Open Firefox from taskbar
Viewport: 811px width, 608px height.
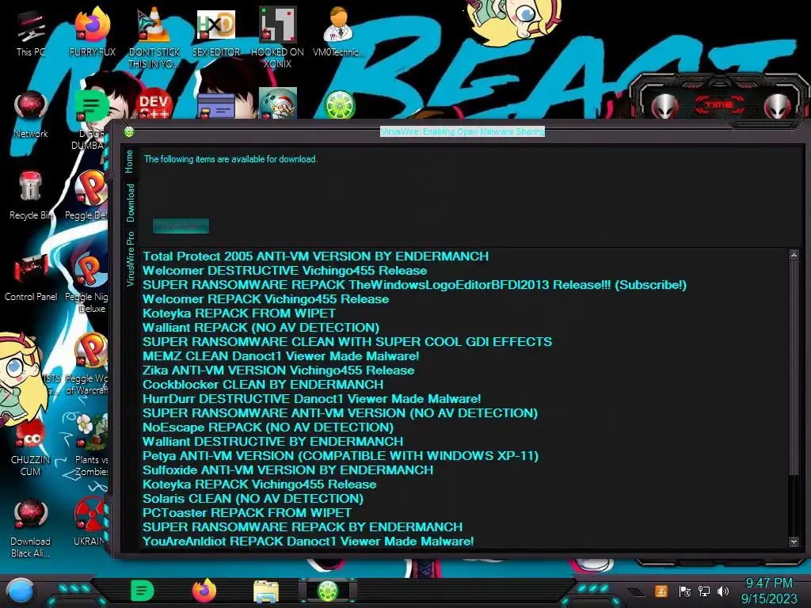pos(204,591)
